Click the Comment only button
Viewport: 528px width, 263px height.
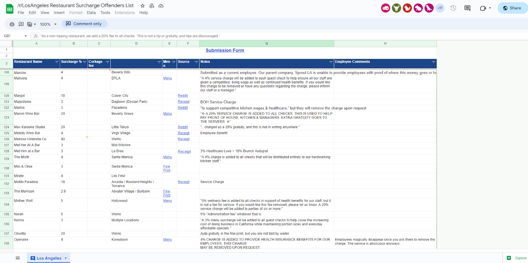pos(84,24)
